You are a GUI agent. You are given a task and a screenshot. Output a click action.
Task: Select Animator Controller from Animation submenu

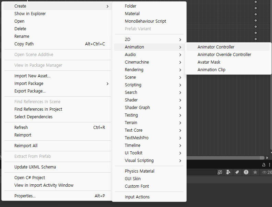point(228,47)
